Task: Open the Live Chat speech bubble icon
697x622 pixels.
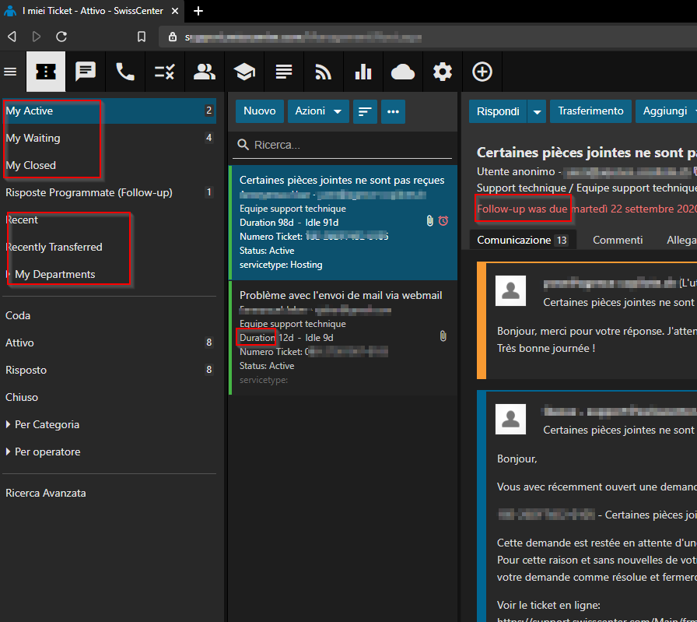Action: (86, 72)
